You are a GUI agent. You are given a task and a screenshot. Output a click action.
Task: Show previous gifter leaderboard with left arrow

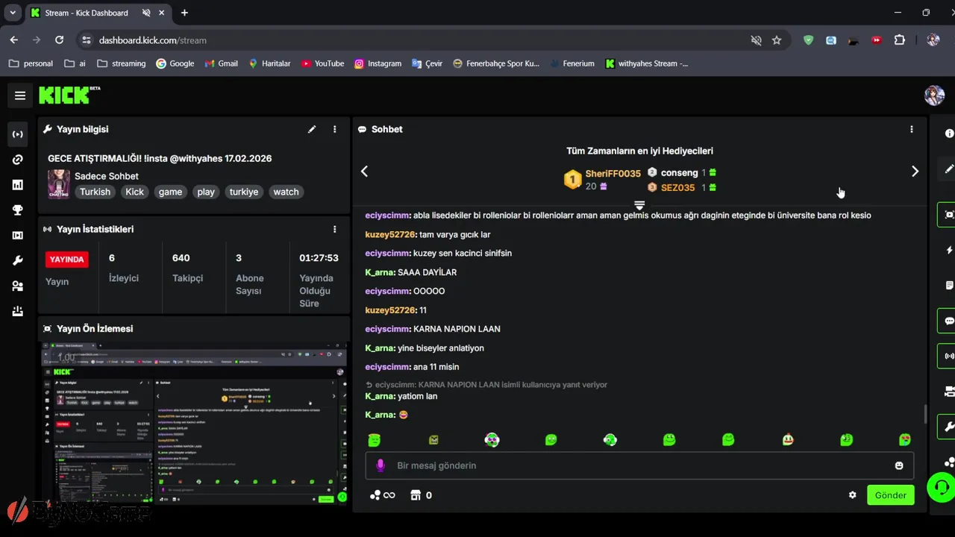coord(364,172)
